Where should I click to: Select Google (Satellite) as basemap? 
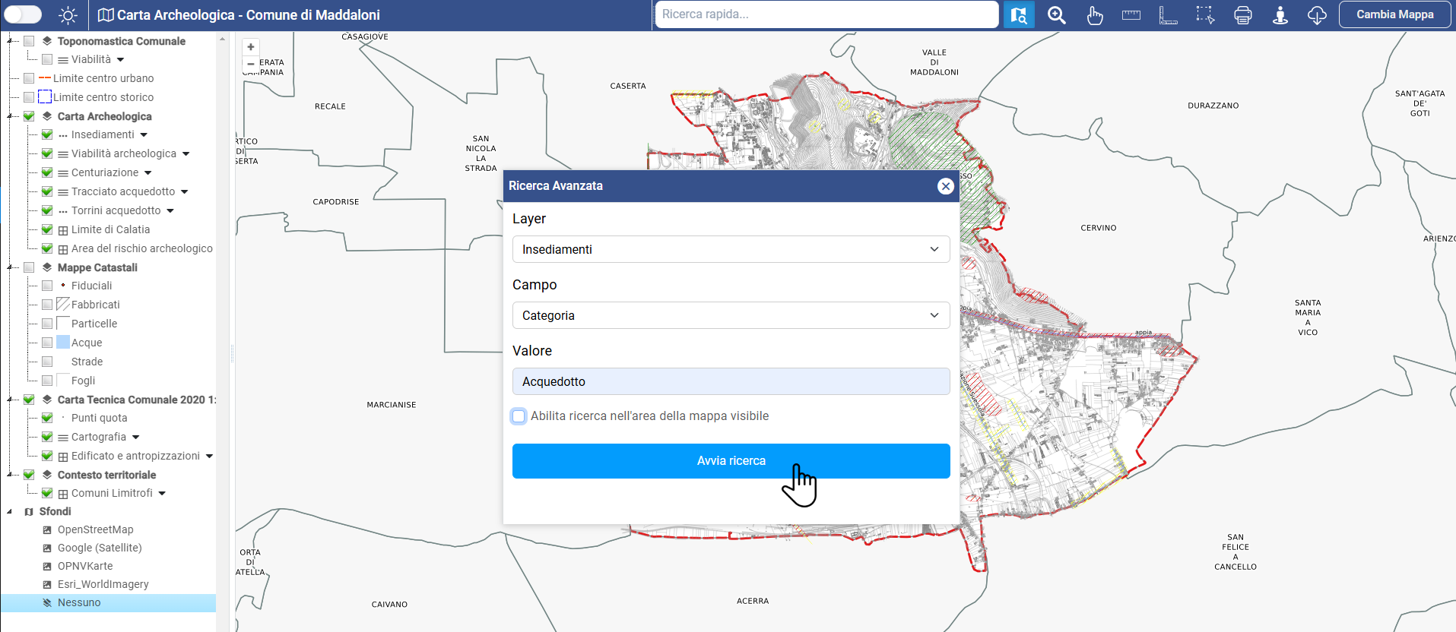[99, 548]
